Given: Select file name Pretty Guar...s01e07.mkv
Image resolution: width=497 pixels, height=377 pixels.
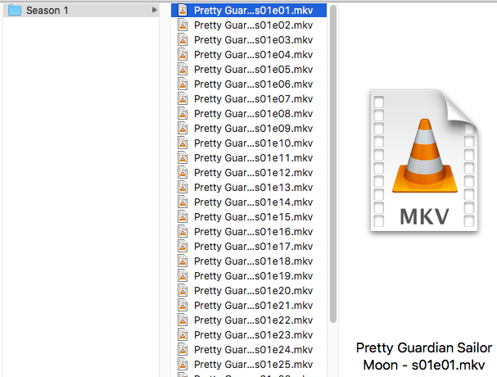Looking at the screenshot, I should pos(254,99).
